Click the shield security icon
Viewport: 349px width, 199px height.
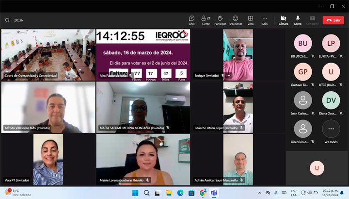tap(7, 20)
